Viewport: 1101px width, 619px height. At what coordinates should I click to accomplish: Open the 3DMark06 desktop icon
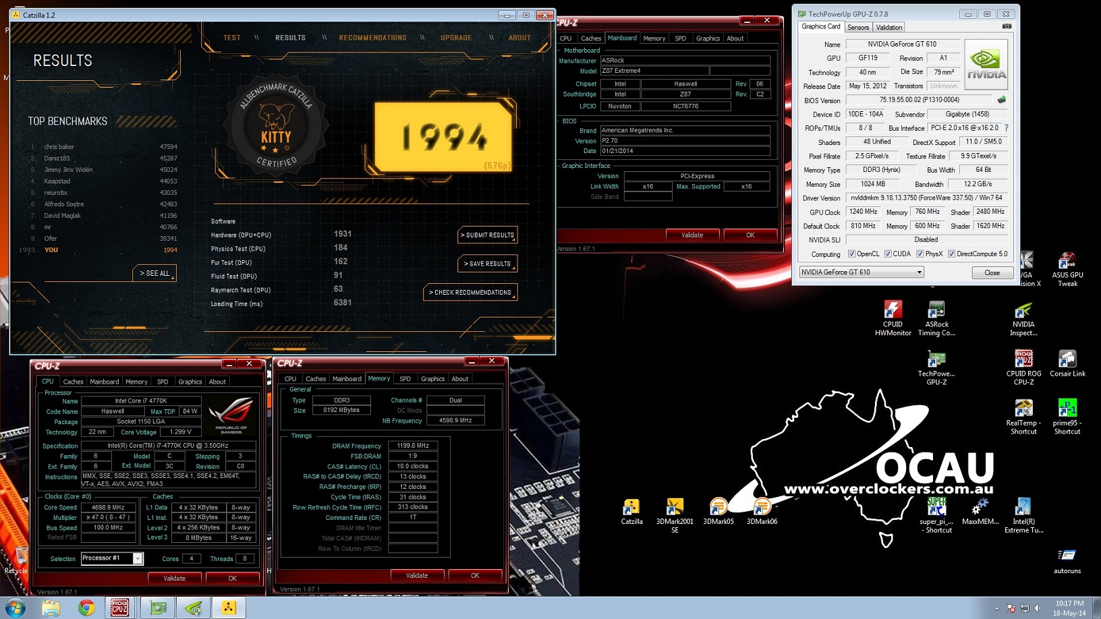(x=762, y=511)
